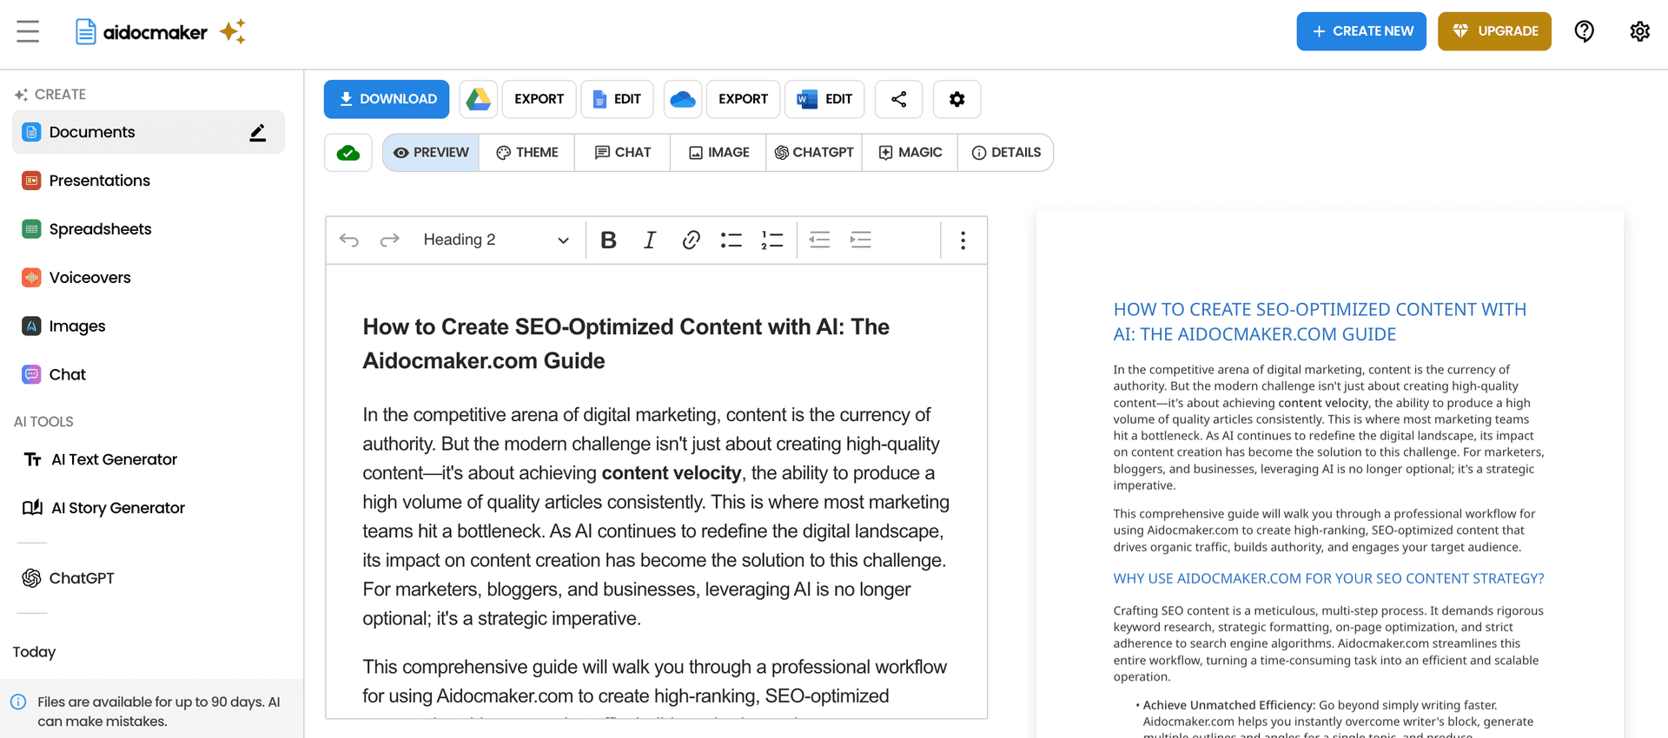This screenshot has height=738, width=1668.
Task: Open Spreadsheets in the sidebar
Action: click(x=149, y=229)
